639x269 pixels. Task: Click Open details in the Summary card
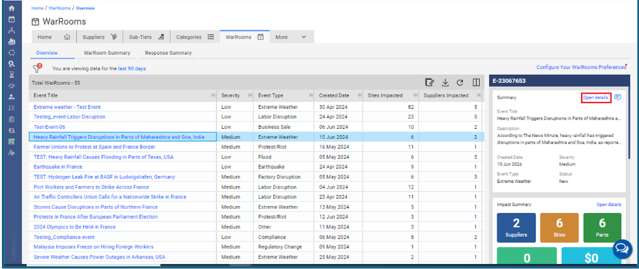click(596, 97)
